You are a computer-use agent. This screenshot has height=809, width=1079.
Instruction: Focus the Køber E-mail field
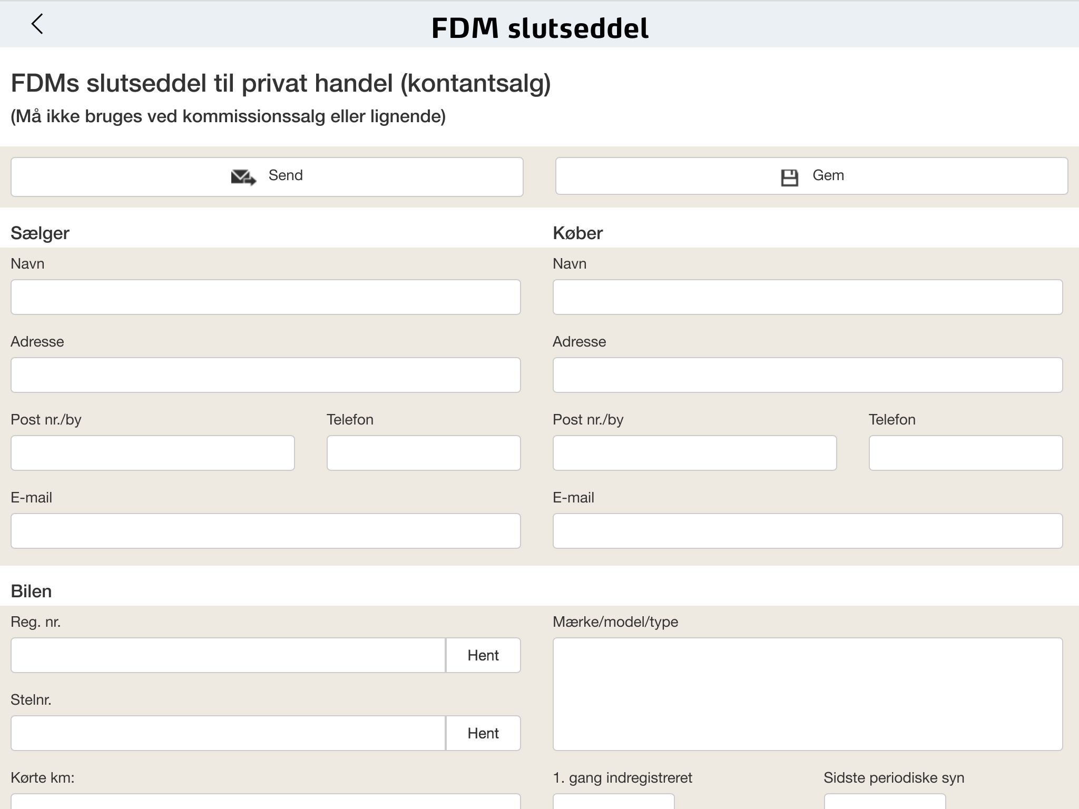tap(808, 531)
